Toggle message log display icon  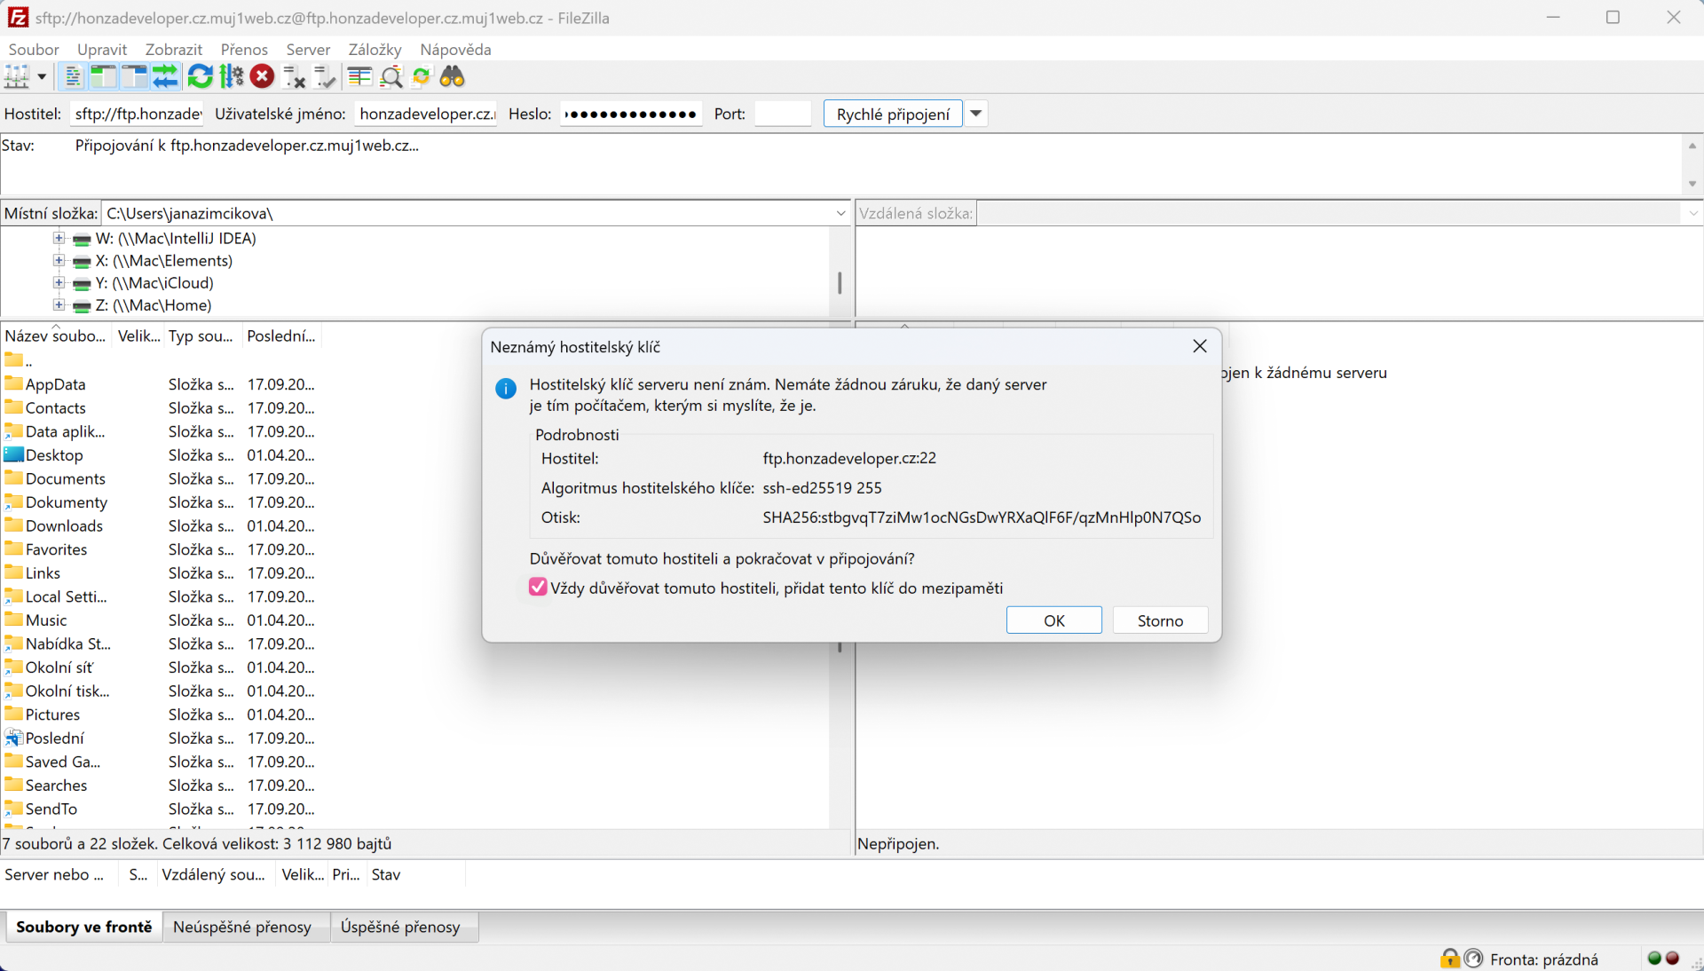pos(73,77)
